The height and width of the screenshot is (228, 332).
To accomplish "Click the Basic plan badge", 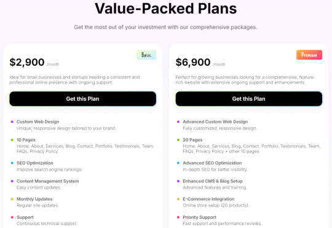I will [146, 55].
